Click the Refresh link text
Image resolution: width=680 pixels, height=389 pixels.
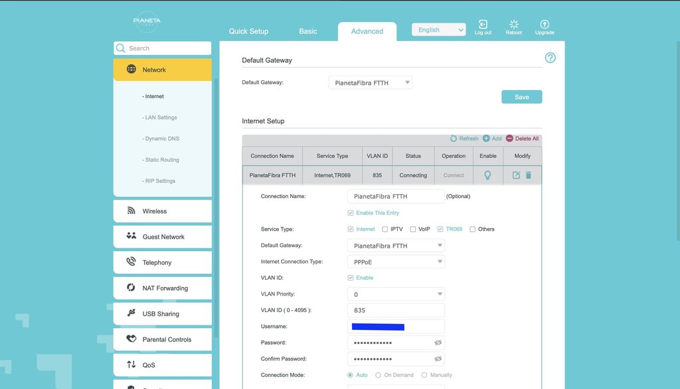[x=469, y=139]
